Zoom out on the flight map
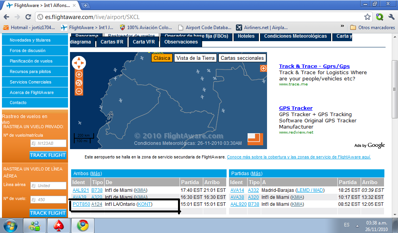 click(79, 91)
